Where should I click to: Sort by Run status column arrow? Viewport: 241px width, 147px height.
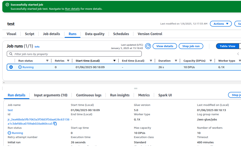47,61
